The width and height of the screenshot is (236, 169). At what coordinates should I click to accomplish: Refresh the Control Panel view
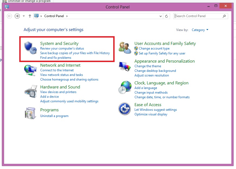coord(166,16)
